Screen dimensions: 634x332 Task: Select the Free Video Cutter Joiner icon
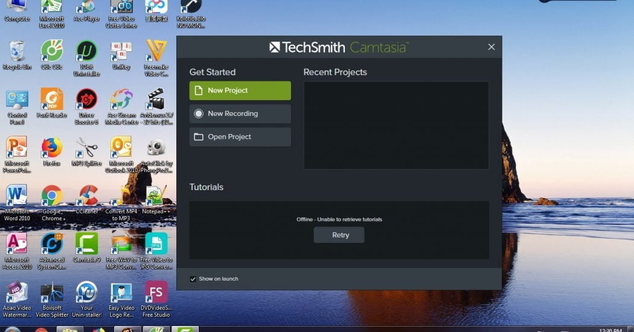point(121,14)
